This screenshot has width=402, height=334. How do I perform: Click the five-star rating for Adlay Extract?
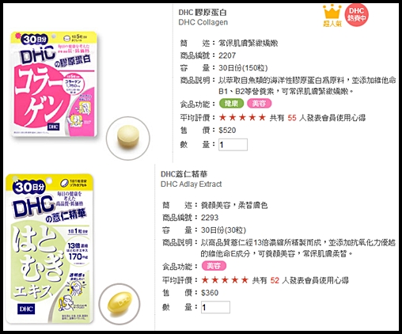tap(225, 280)
